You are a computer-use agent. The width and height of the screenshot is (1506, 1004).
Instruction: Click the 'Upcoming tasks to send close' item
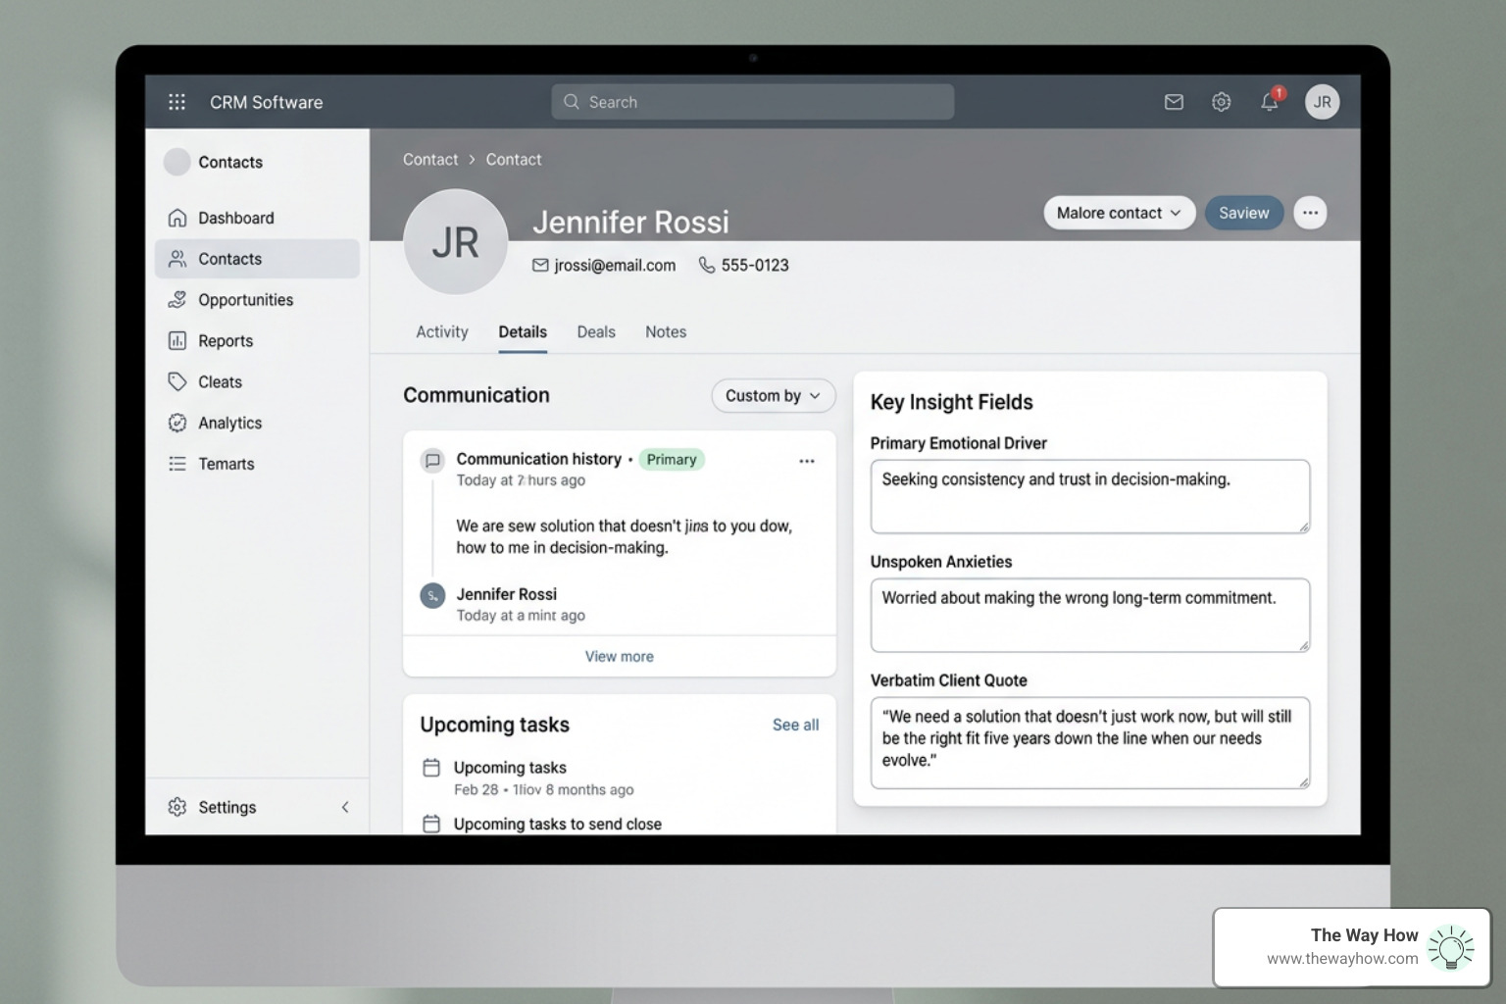point(557,825)
